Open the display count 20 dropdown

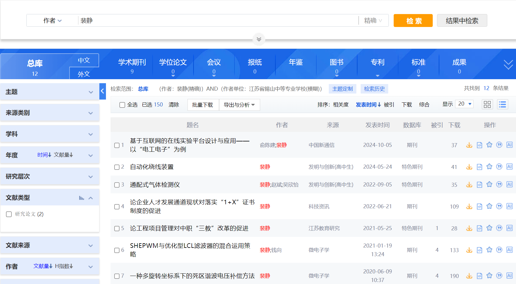[465, 104]
